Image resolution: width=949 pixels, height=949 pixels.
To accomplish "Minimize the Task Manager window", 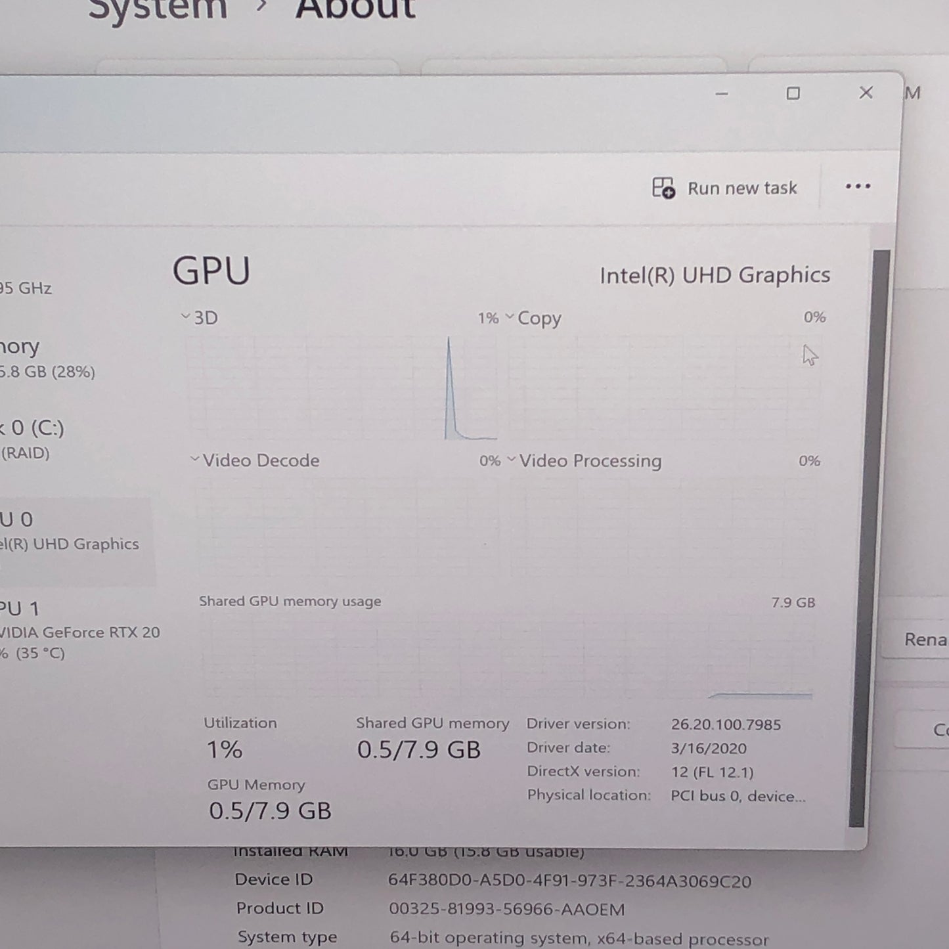I will pyautogui.click(x=722, y=94).
